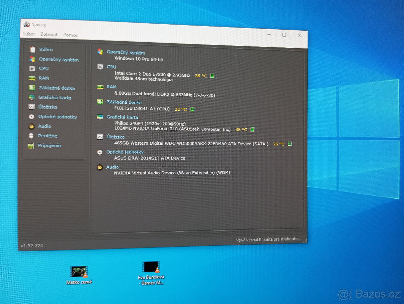Open the Zobraziť menu
The height and width of the screenshot is (304, 404).
[x=49, y=35]
